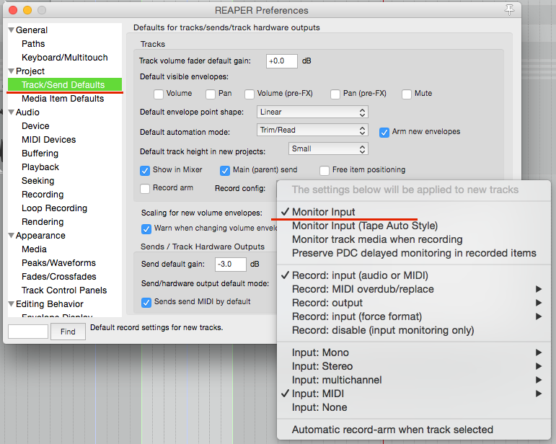This screenshot has height=444, width=556.
Task: Enable Free item positioning
Action: tap(325, 170)
